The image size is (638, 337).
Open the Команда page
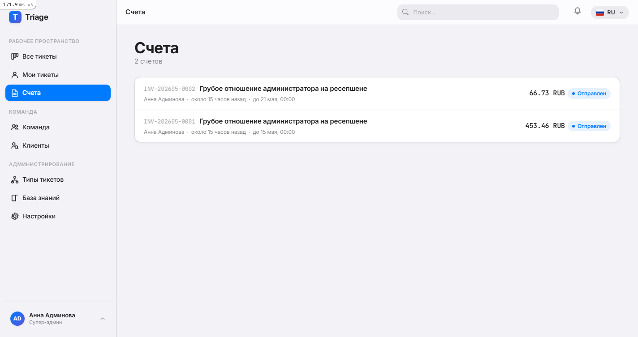point(58,127)
